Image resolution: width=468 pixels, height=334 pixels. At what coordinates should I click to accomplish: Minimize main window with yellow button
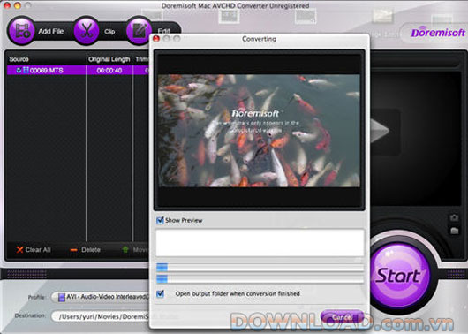tap(18, 5)
